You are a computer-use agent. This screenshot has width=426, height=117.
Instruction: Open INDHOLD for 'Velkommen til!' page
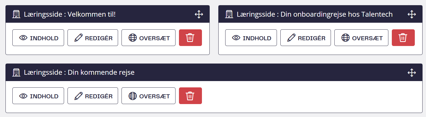[x=38, y=38]
